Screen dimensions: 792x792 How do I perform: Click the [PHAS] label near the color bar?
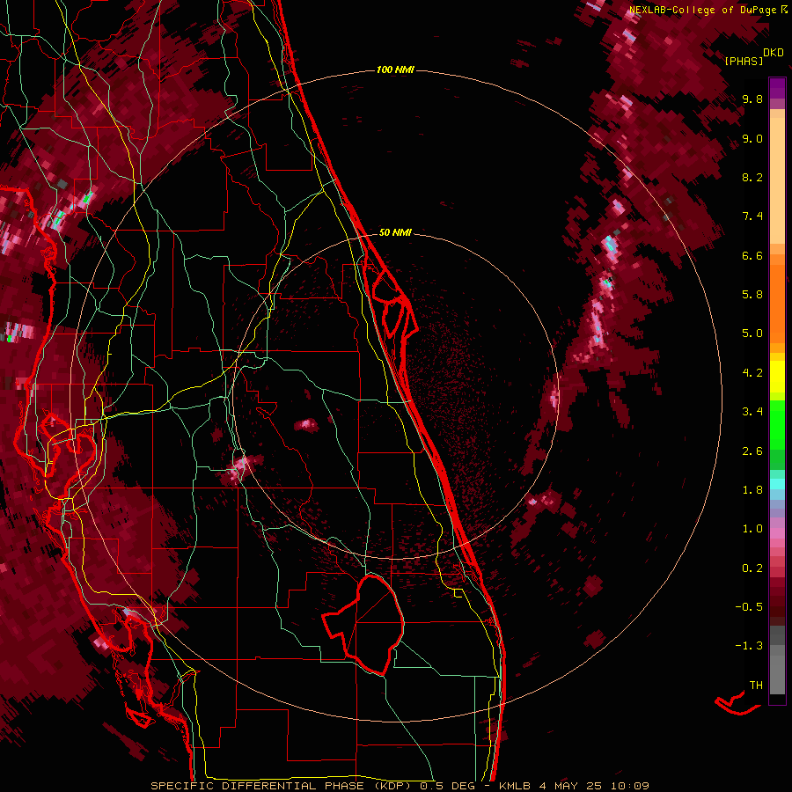pos(744,61)
